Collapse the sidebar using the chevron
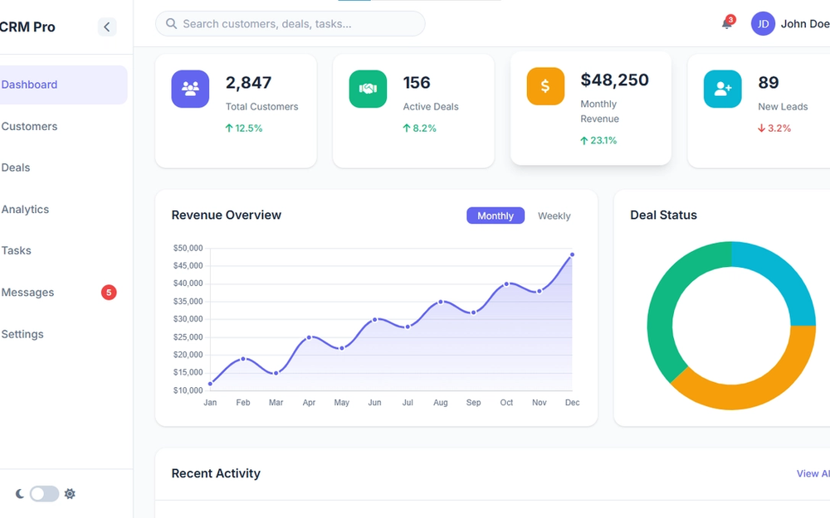This screenshot has height=518, width=830. (106, 26)
